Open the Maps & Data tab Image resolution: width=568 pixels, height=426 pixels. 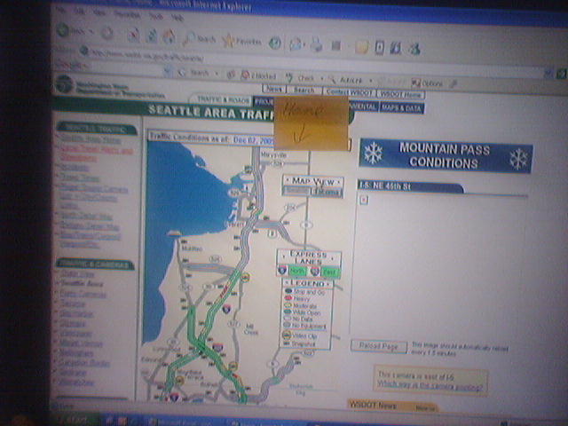402,107
